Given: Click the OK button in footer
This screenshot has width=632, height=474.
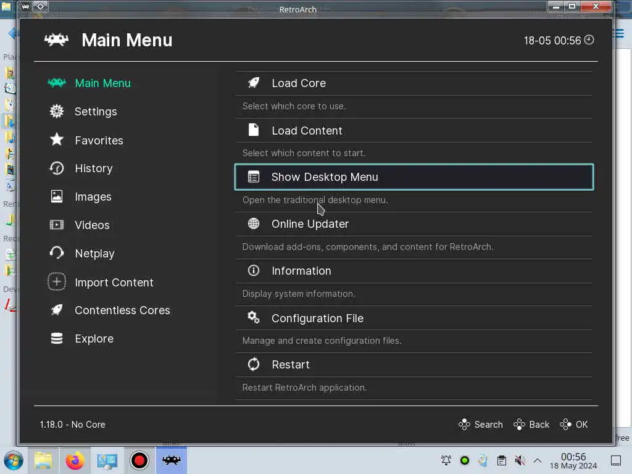Looking at the screenshot, I should (x=573, y=425).
